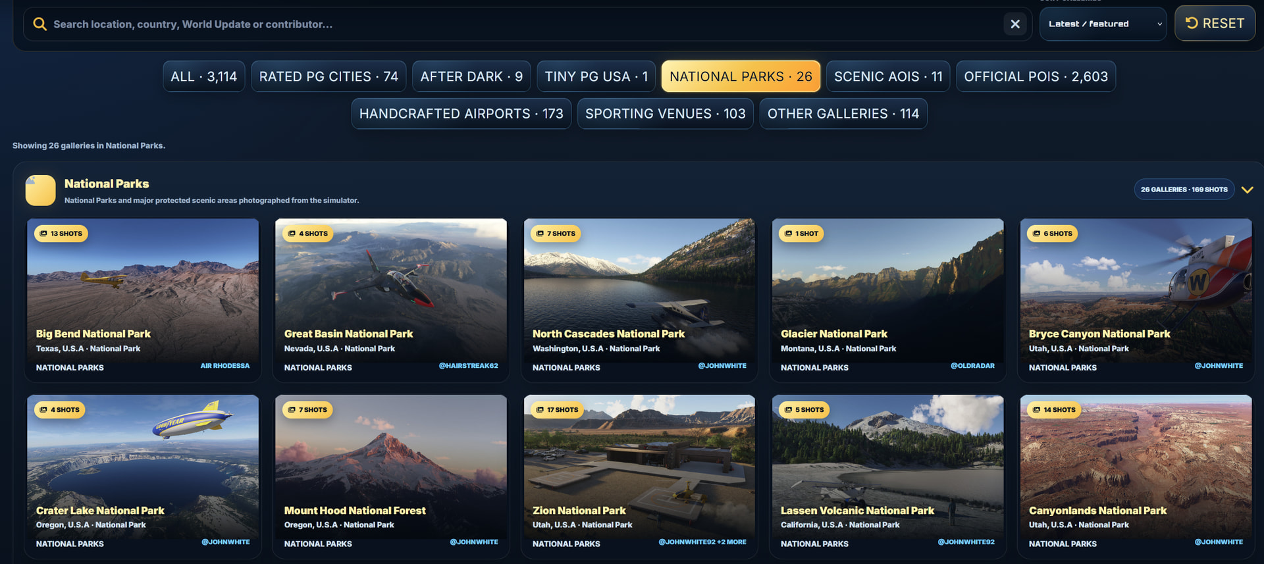
Task: Open the Latest / featured sort dropdown
Action: [1103, 24]
